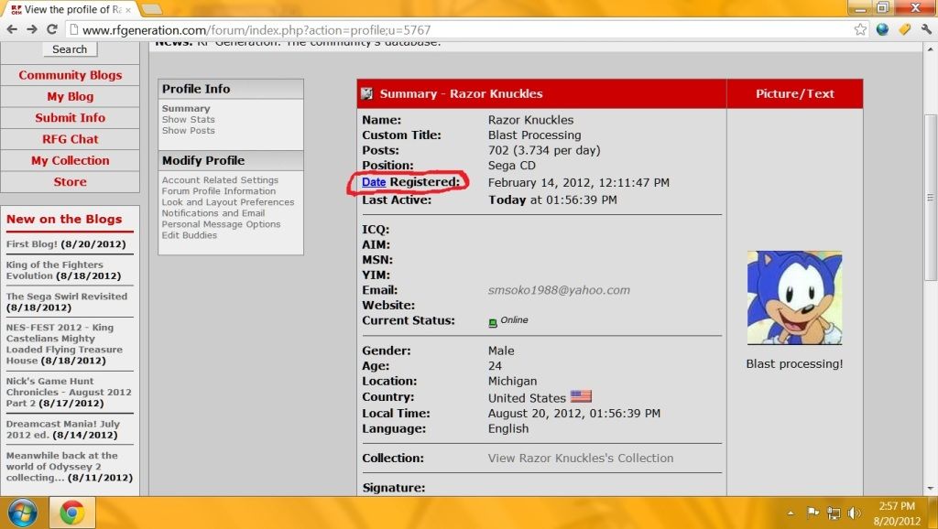Screen dimensions: 938x529
Task: Open Chrome's wrench settings menu
Action: pyautogui.click(x=924, y=29)
